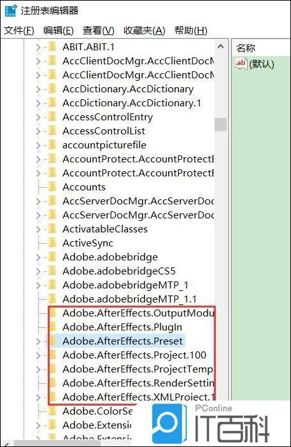
Task: Select the (默认) string value icon
Action: [x=241, y=64]
